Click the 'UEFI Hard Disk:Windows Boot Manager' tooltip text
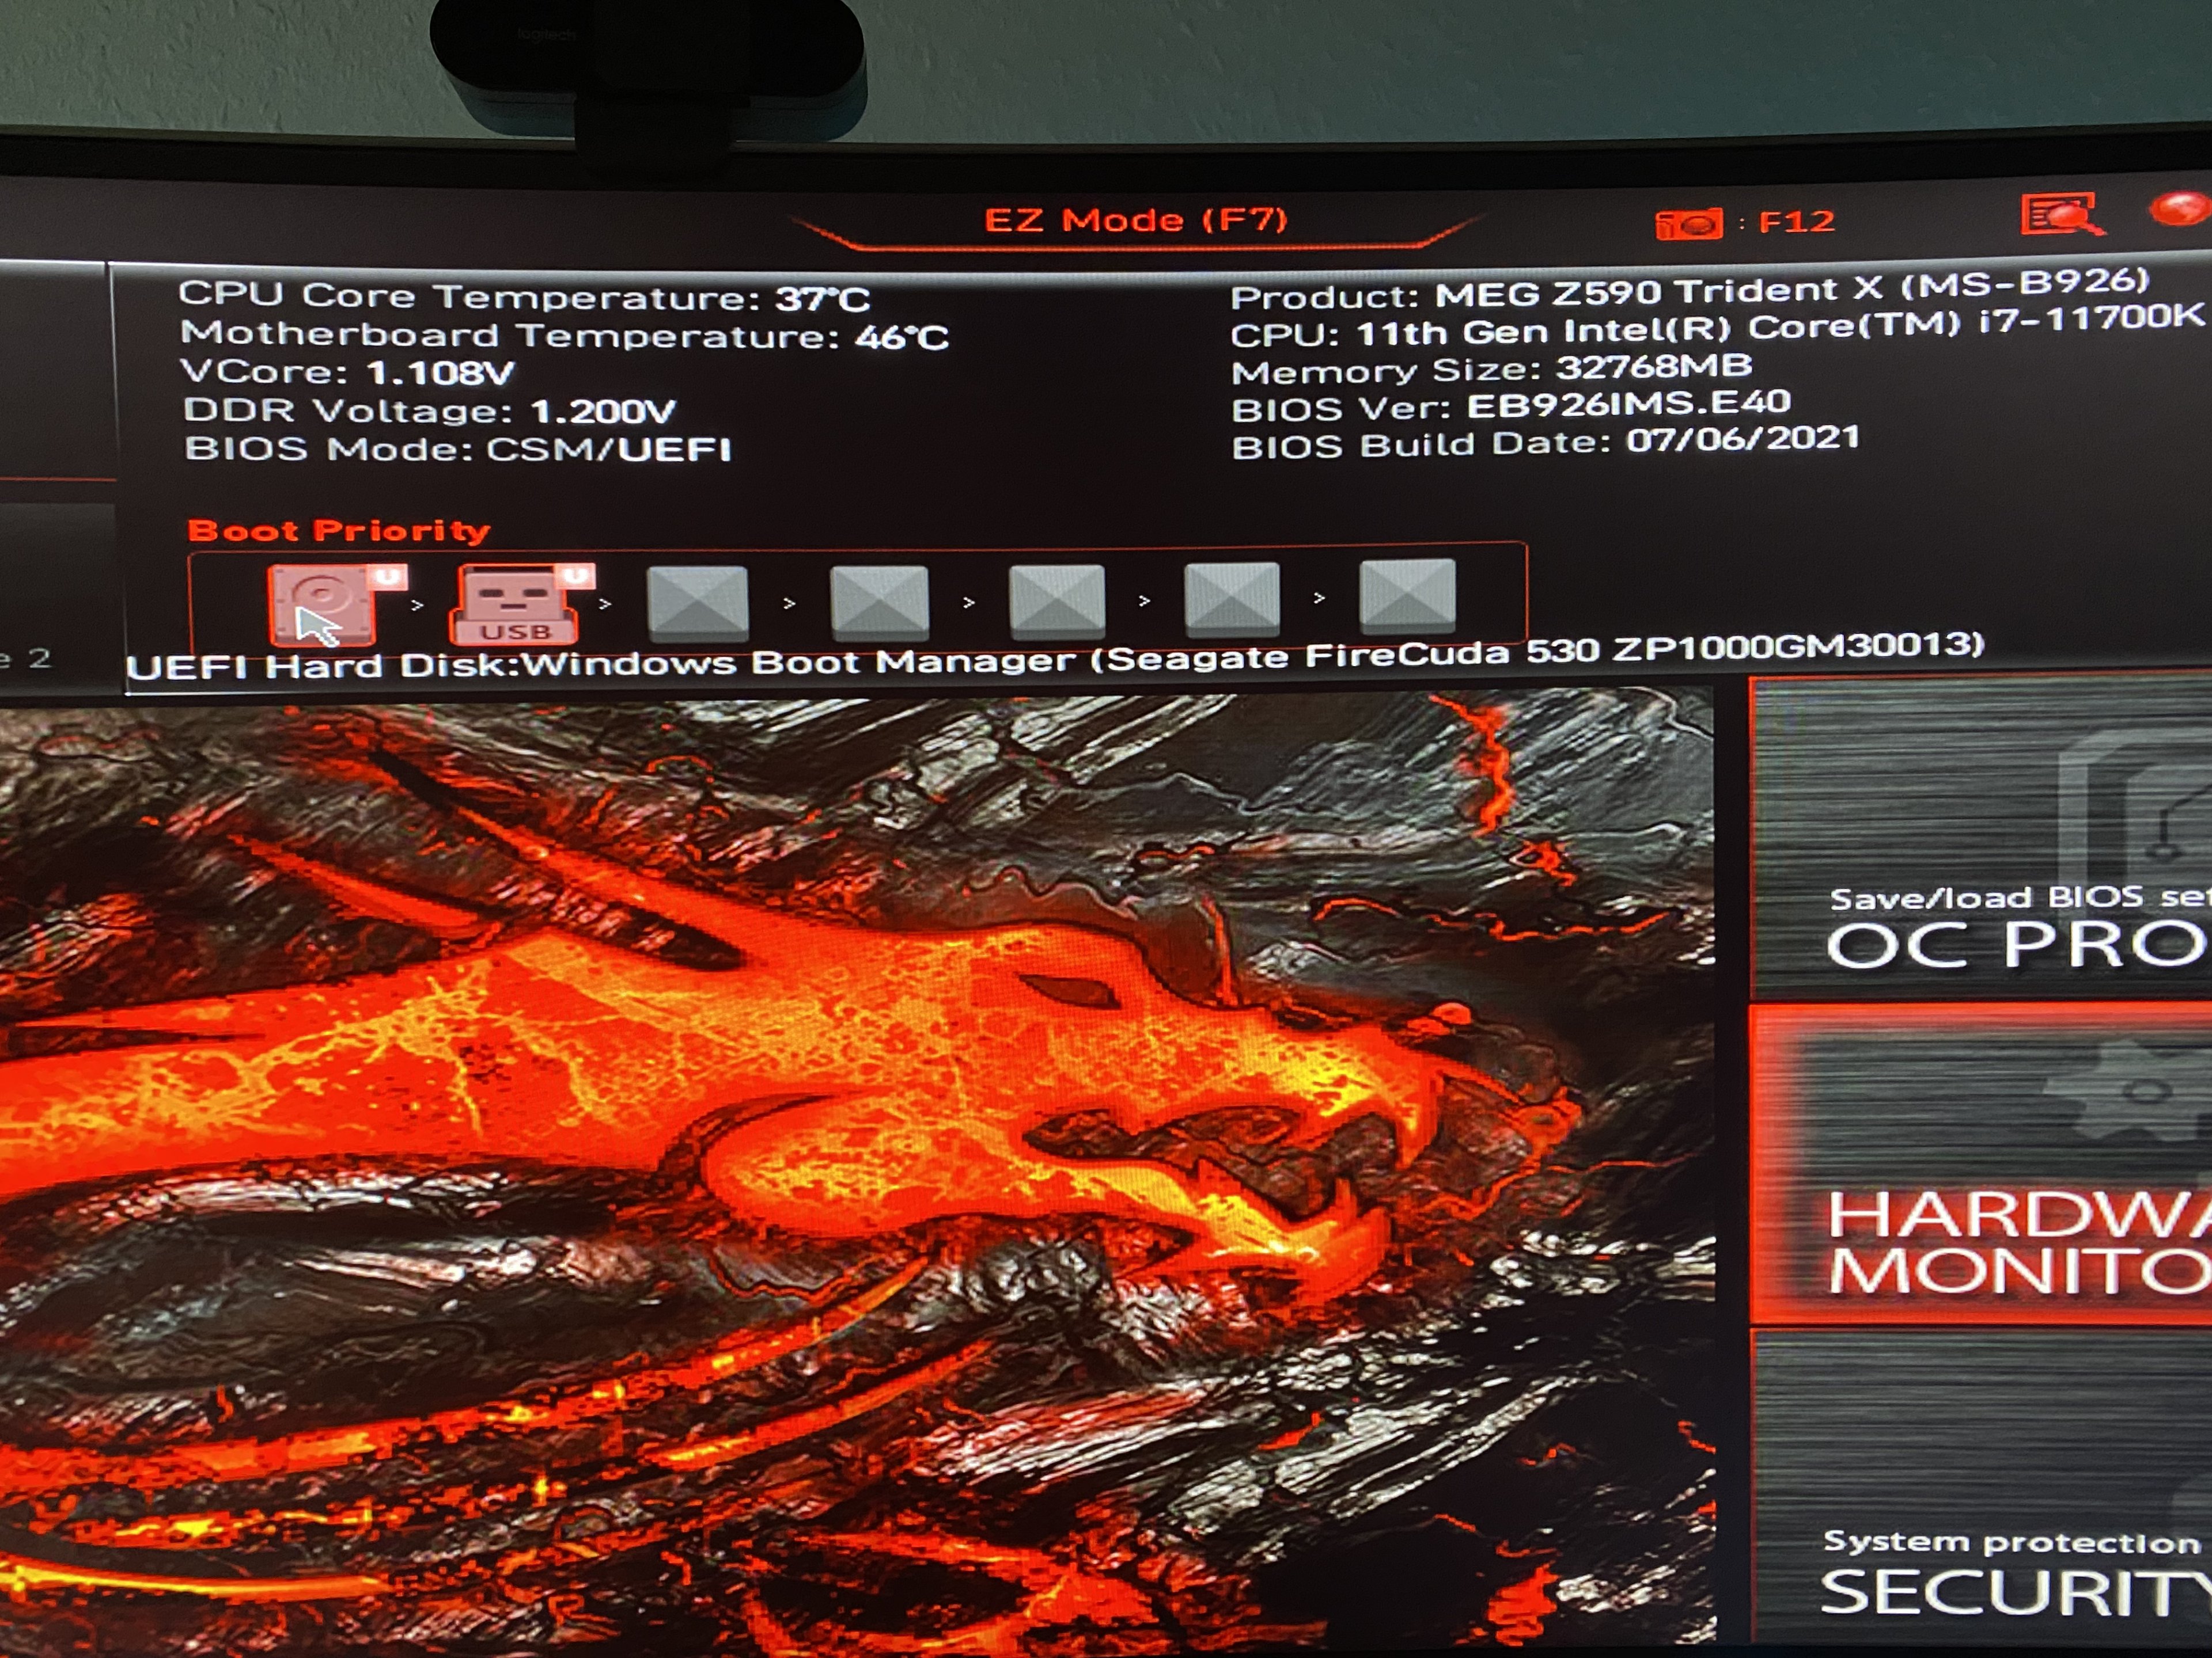2212x1658 pixels. [1055, 657]
